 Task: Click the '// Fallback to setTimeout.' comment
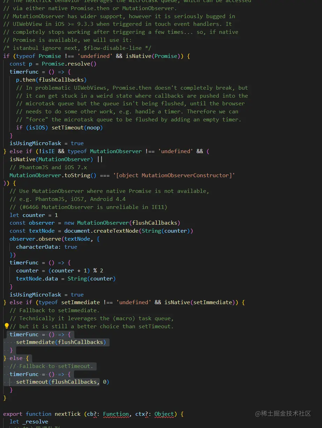(51, 366)
